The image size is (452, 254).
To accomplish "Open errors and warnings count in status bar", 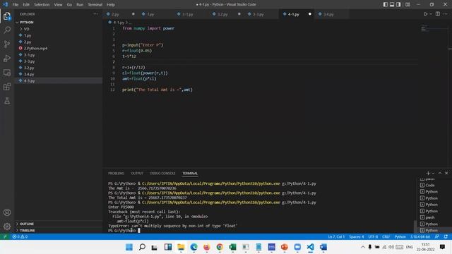I will coord(20,237).
